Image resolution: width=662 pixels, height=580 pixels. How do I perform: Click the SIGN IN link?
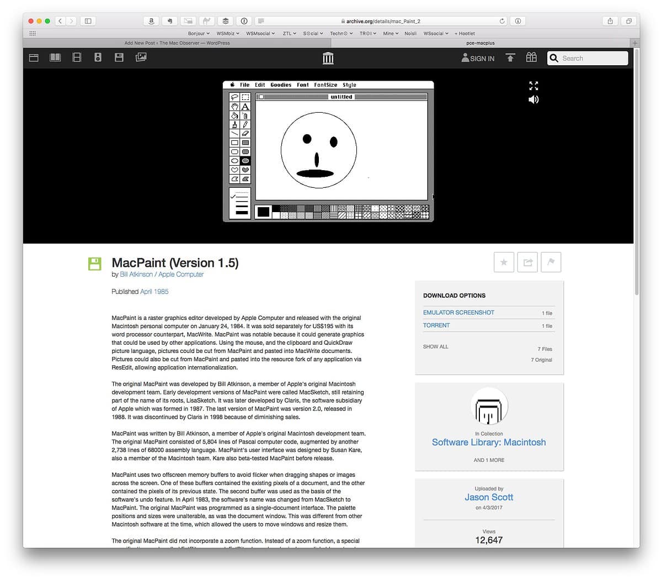pyautogui.click(x=478, y=58)
